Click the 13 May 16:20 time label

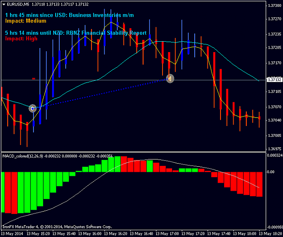[x=116, y=233]
